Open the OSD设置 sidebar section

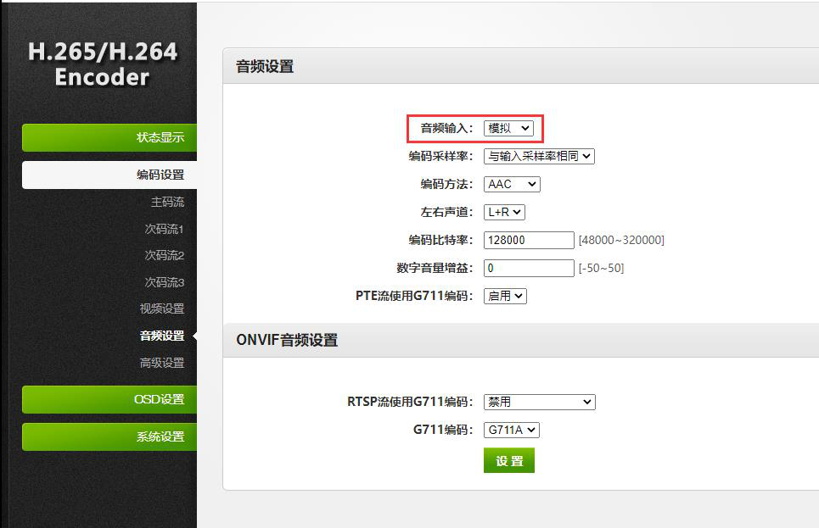click(110, 399)
